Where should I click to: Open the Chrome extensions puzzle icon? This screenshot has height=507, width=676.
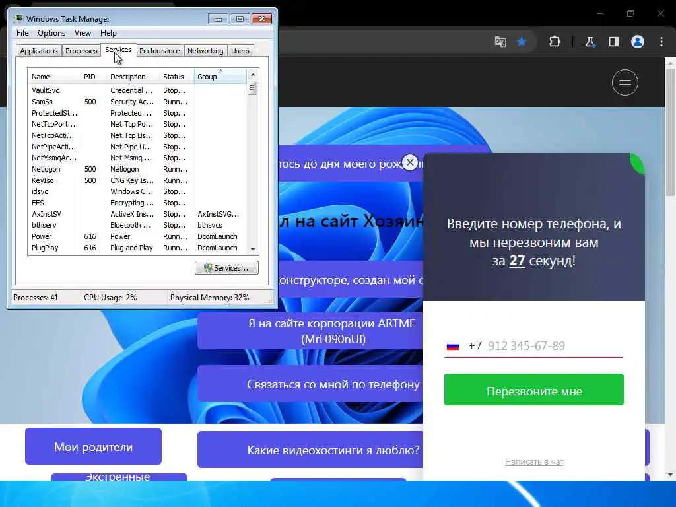coord(555,42)
